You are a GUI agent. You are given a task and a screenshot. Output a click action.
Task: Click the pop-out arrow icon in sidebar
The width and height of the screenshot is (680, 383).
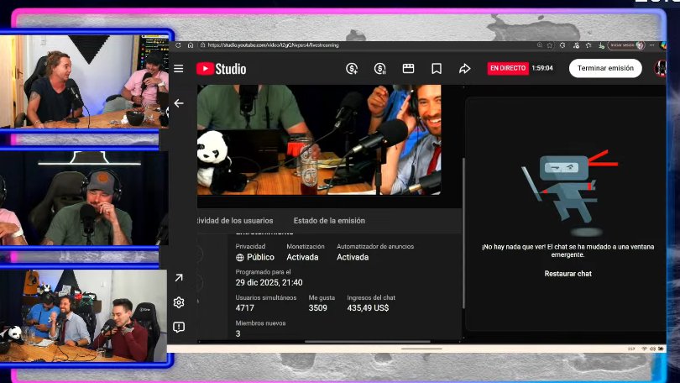[179, 278]
